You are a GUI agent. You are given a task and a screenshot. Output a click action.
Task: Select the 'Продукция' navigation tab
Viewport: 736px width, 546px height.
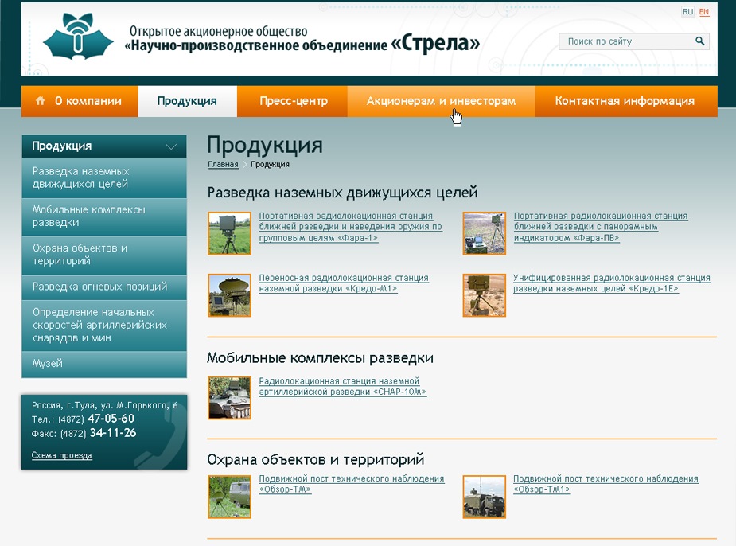(x=187, y=101)
